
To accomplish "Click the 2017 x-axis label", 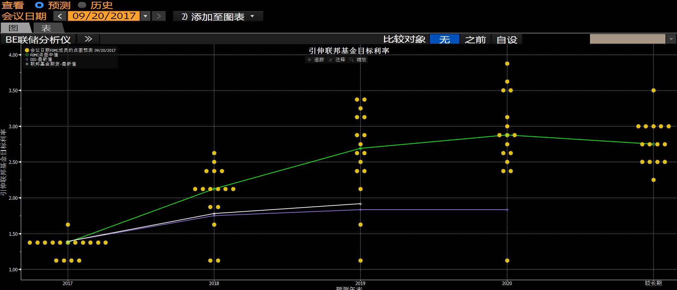I will coord(68,283).
